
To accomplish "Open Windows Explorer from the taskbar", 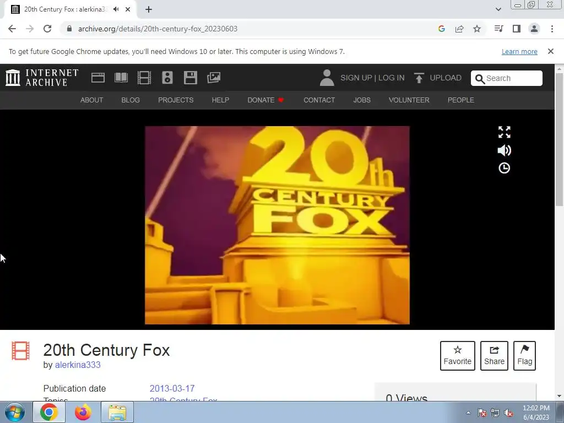I will (x=117, y=412).
